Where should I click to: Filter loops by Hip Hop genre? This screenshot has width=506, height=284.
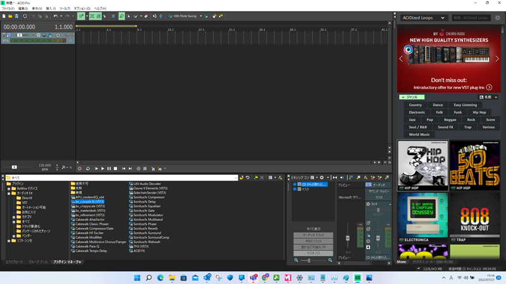coord(479,112)
